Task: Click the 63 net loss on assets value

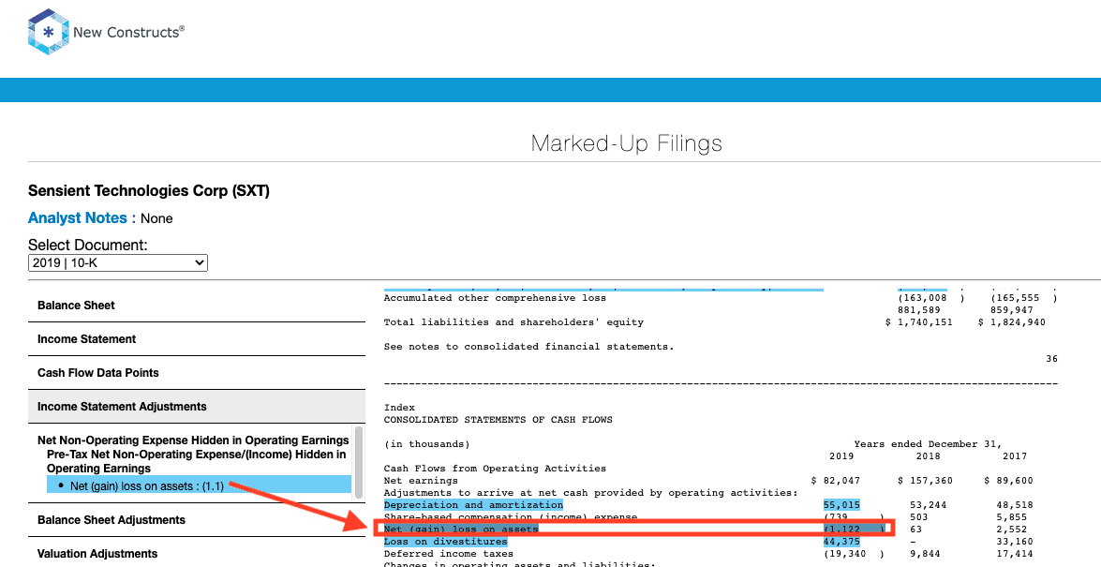Action: [915, 530]
